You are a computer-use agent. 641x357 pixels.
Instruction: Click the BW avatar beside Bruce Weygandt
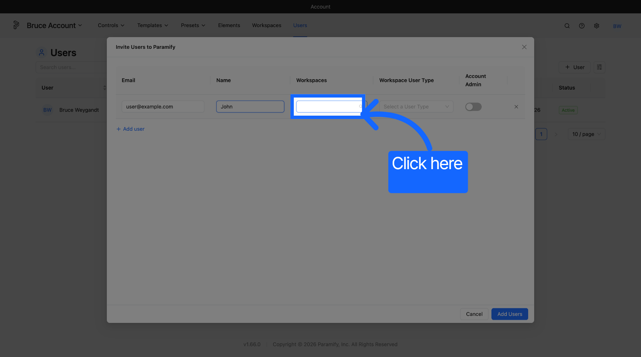tap(47, 110)
